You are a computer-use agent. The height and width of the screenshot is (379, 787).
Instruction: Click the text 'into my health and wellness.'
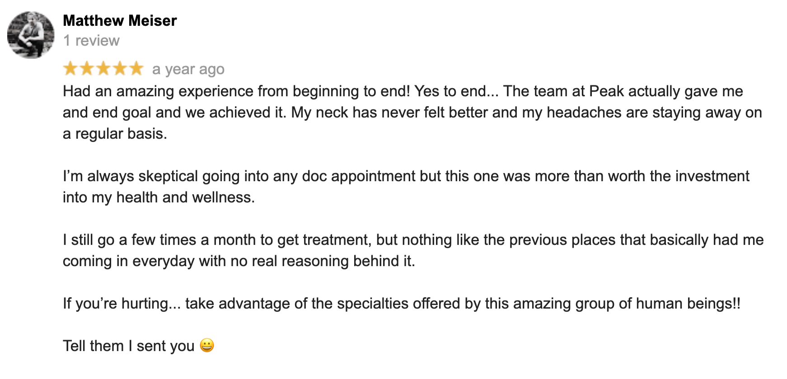point(159,197)
